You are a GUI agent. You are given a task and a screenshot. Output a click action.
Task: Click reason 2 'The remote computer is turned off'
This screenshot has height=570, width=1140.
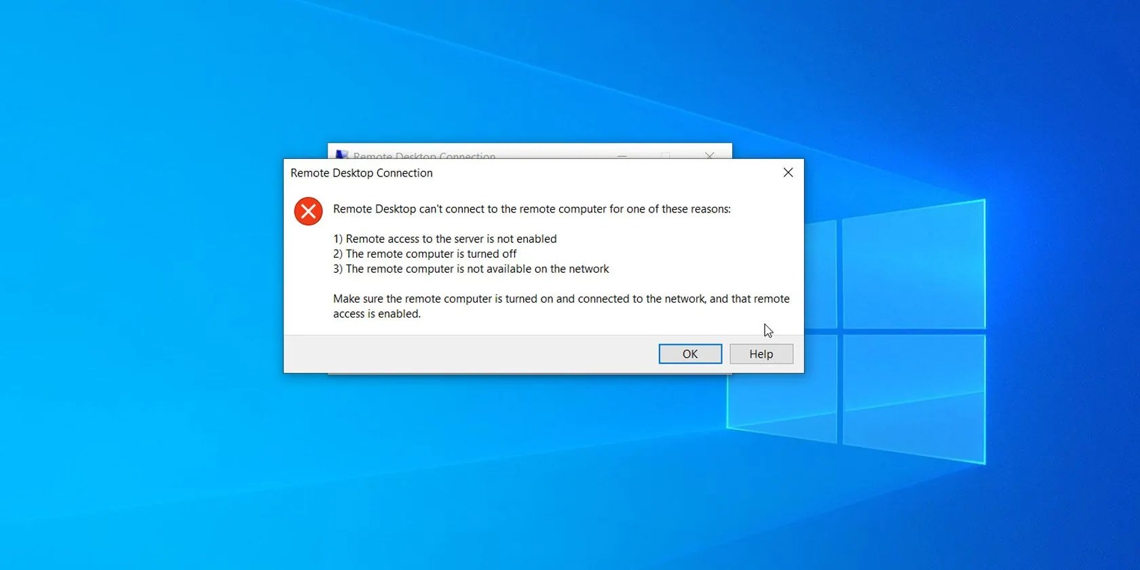[425, 254]
